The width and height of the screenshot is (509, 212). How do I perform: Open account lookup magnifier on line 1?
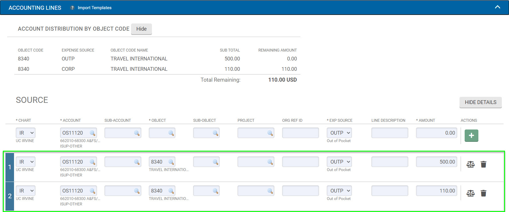point(92,162)
